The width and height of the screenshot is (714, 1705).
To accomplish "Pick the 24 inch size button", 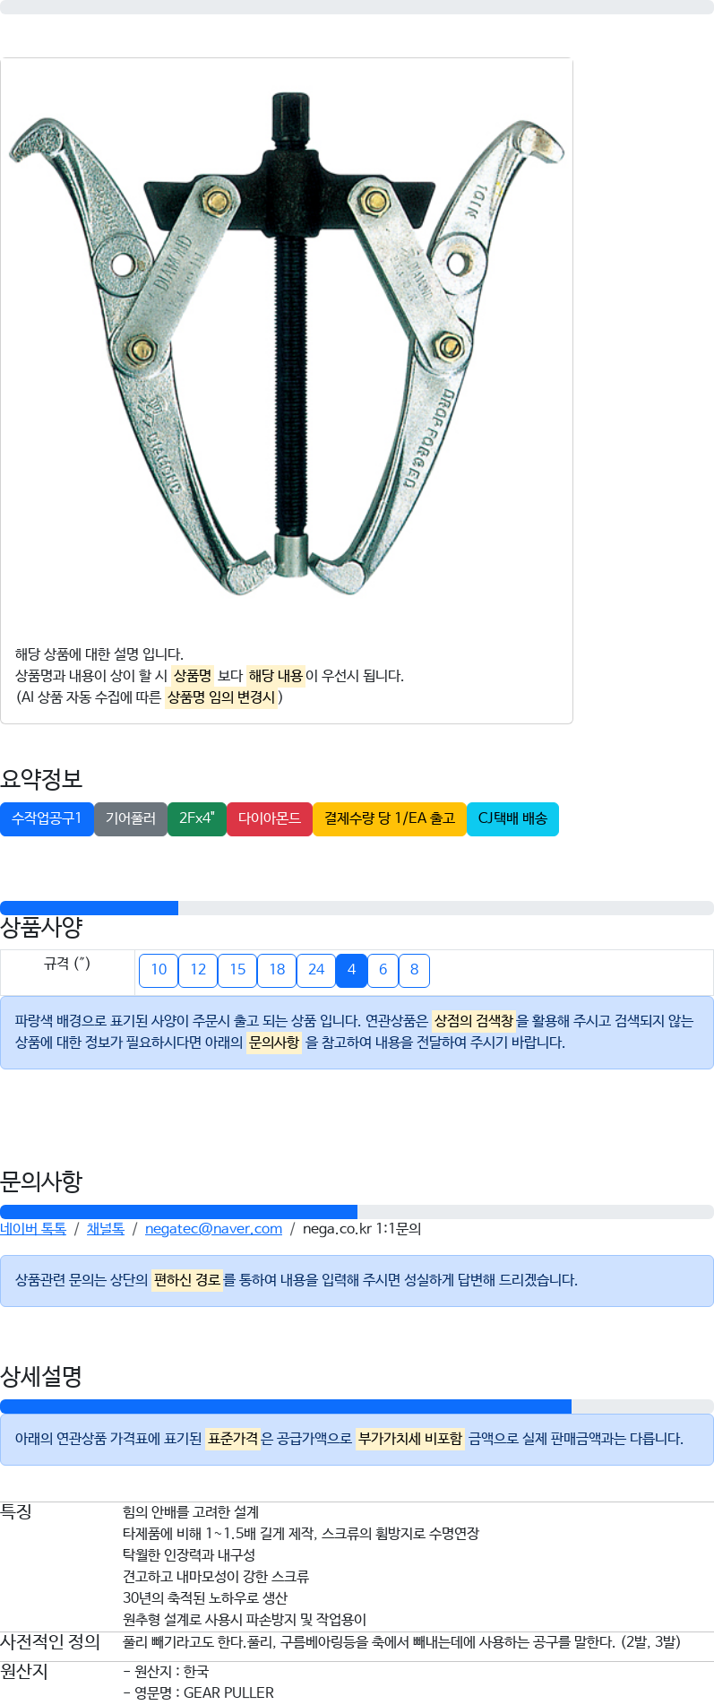I will coord(316,970).
